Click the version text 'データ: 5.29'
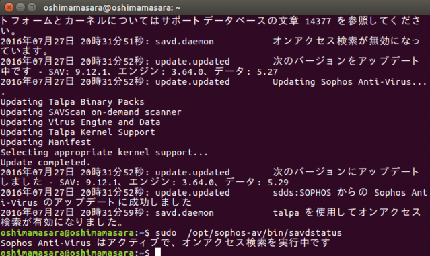 coord(257,182)
